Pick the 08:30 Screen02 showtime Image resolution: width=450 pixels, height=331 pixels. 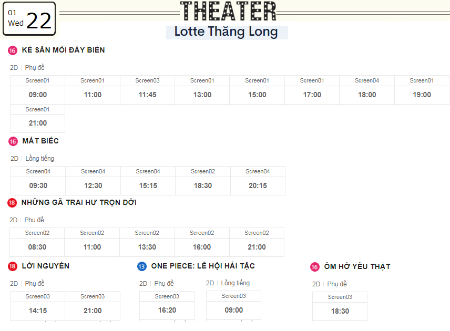click(37, 242)
